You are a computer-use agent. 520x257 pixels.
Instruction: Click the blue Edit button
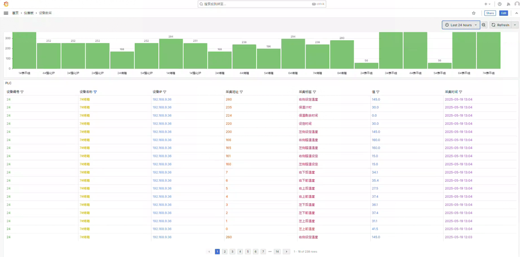point(503,13)
